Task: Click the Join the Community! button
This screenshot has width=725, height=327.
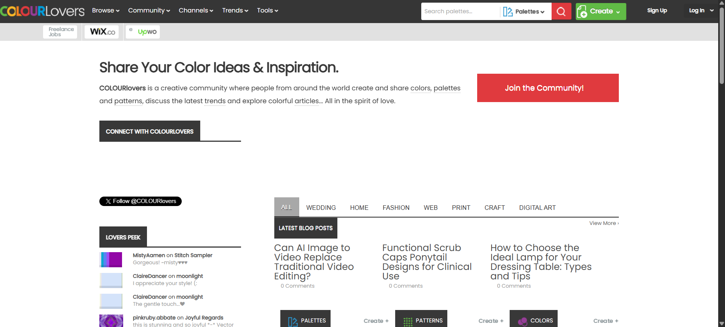Action: coord(548,88)
